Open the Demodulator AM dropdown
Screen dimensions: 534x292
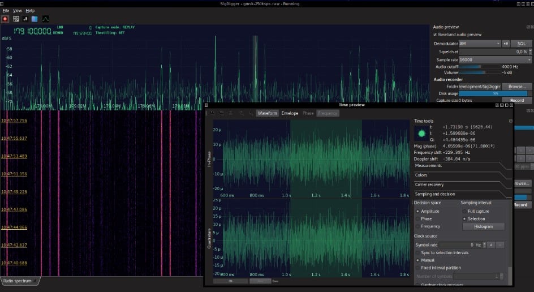pos(480,44)
